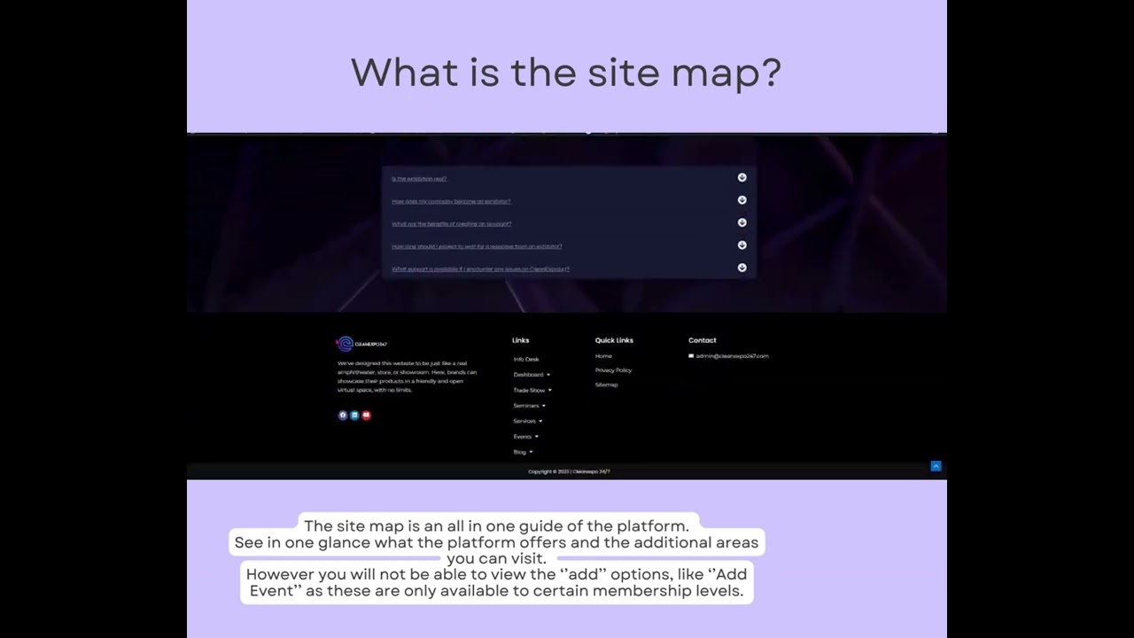The width and height of the screenshot is (1134, 638).
Task: Click the Copyright 2023 Cleanexpo 24/7 text
Action: [569, 471]
